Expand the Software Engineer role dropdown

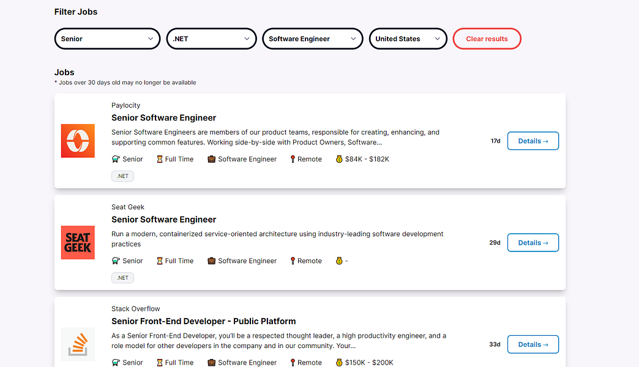click(x=313, y=39)
